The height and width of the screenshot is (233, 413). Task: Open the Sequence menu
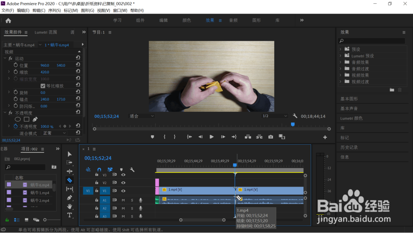pos(55,11)
